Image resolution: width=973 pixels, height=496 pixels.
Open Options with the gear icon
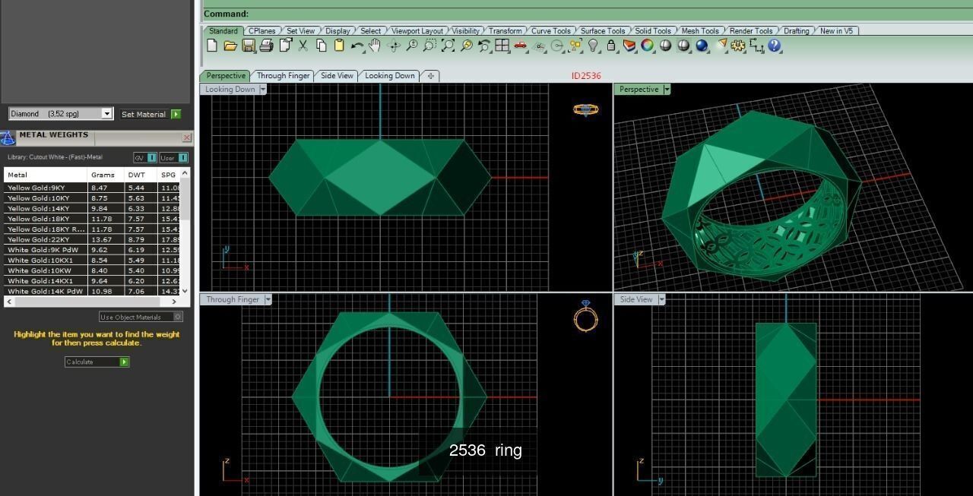click(738, 46)
